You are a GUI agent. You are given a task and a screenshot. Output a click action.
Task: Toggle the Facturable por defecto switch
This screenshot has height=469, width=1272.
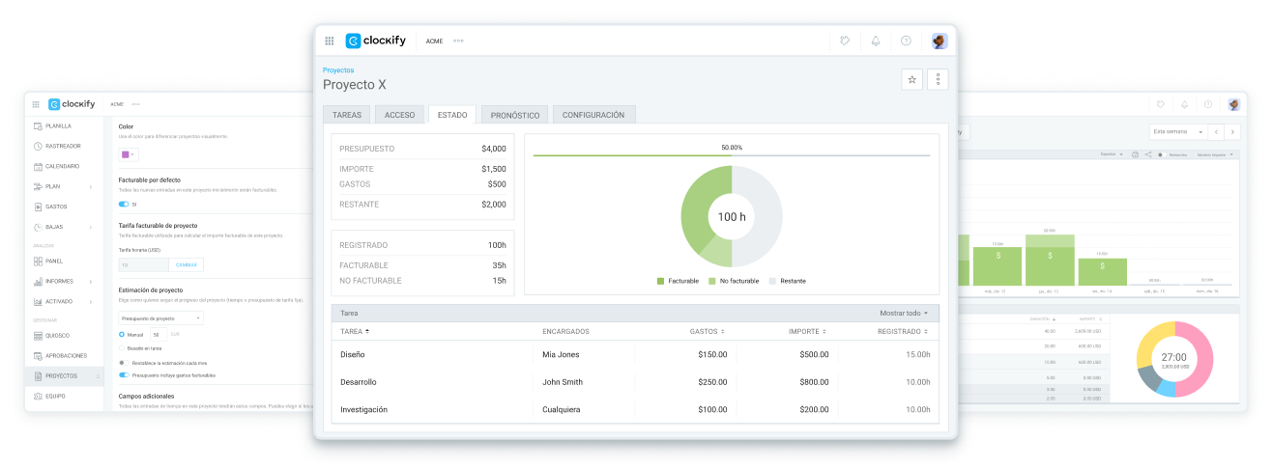(x=124, y=205)
